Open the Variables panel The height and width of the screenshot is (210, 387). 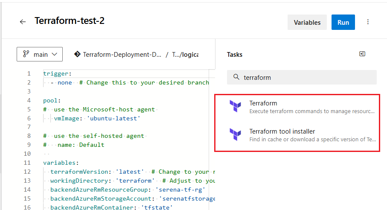pyautogui.click(x=307, y=22)
